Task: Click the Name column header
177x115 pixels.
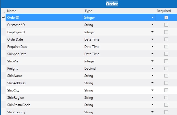Action: pyautogui.click(x=12, y=11)
